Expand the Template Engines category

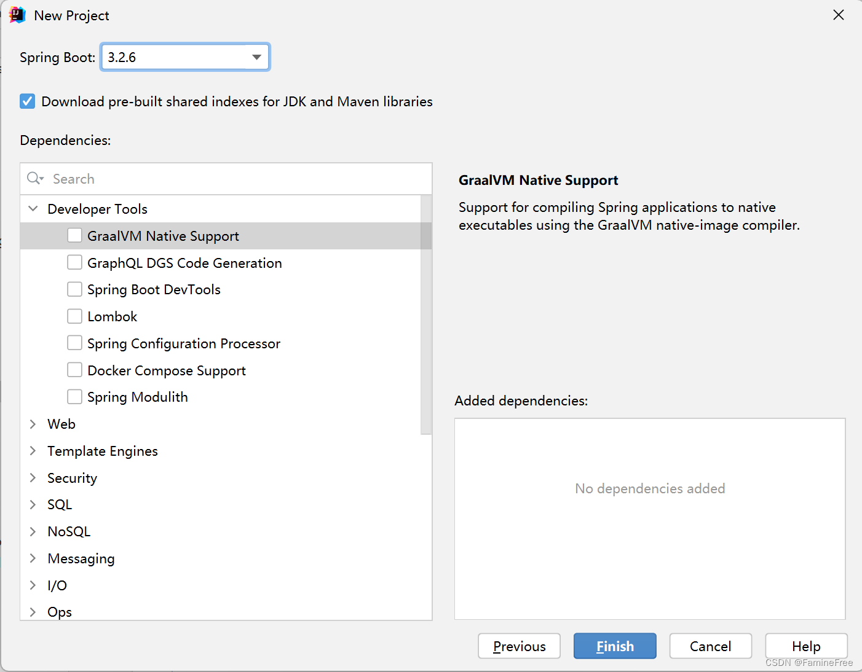click(33, 451)
